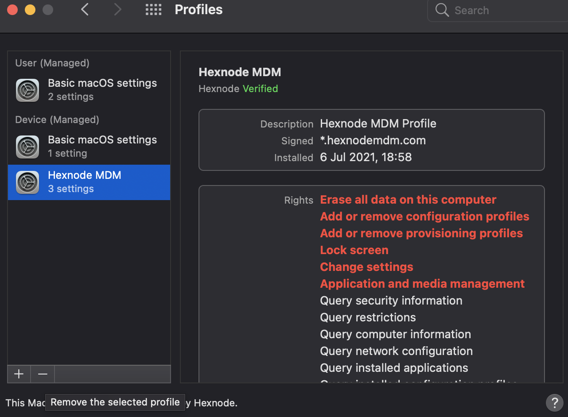
Task: Click the '*.hexnodemdm.com' signed value
Action: (x=373, y=141)
